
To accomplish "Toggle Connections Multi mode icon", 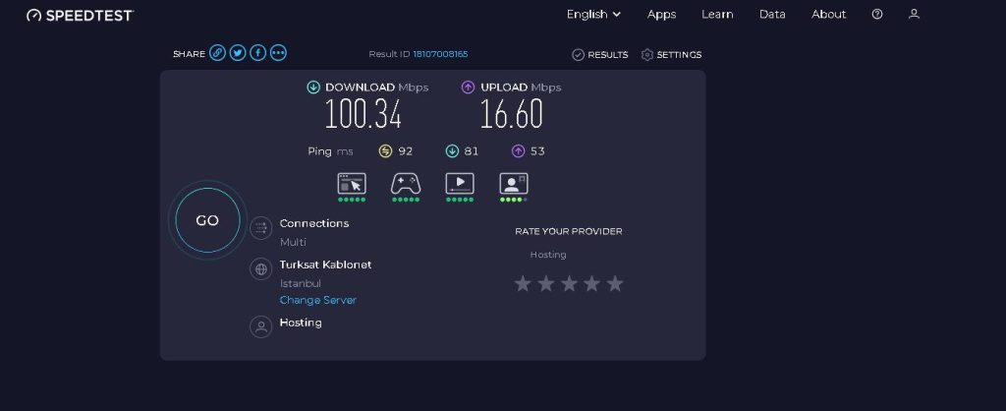I will coord(260,228).
